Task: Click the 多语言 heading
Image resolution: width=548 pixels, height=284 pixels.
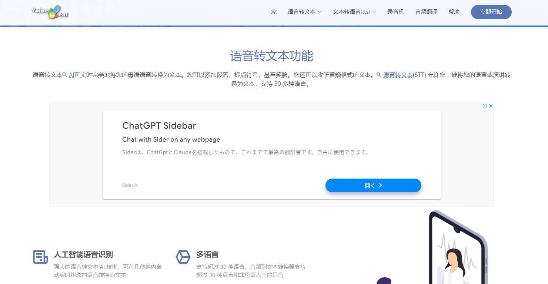Action: point(207,254)
